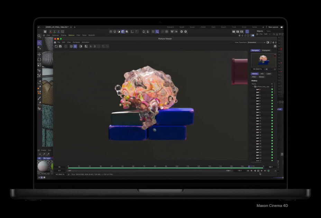Click the search magnifier icon in left toolbar

point(39,36)
